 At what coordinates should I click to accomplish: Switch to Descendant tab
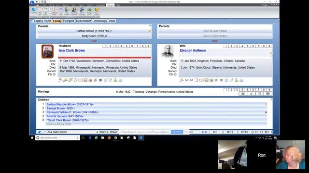(x=84, y=21)
